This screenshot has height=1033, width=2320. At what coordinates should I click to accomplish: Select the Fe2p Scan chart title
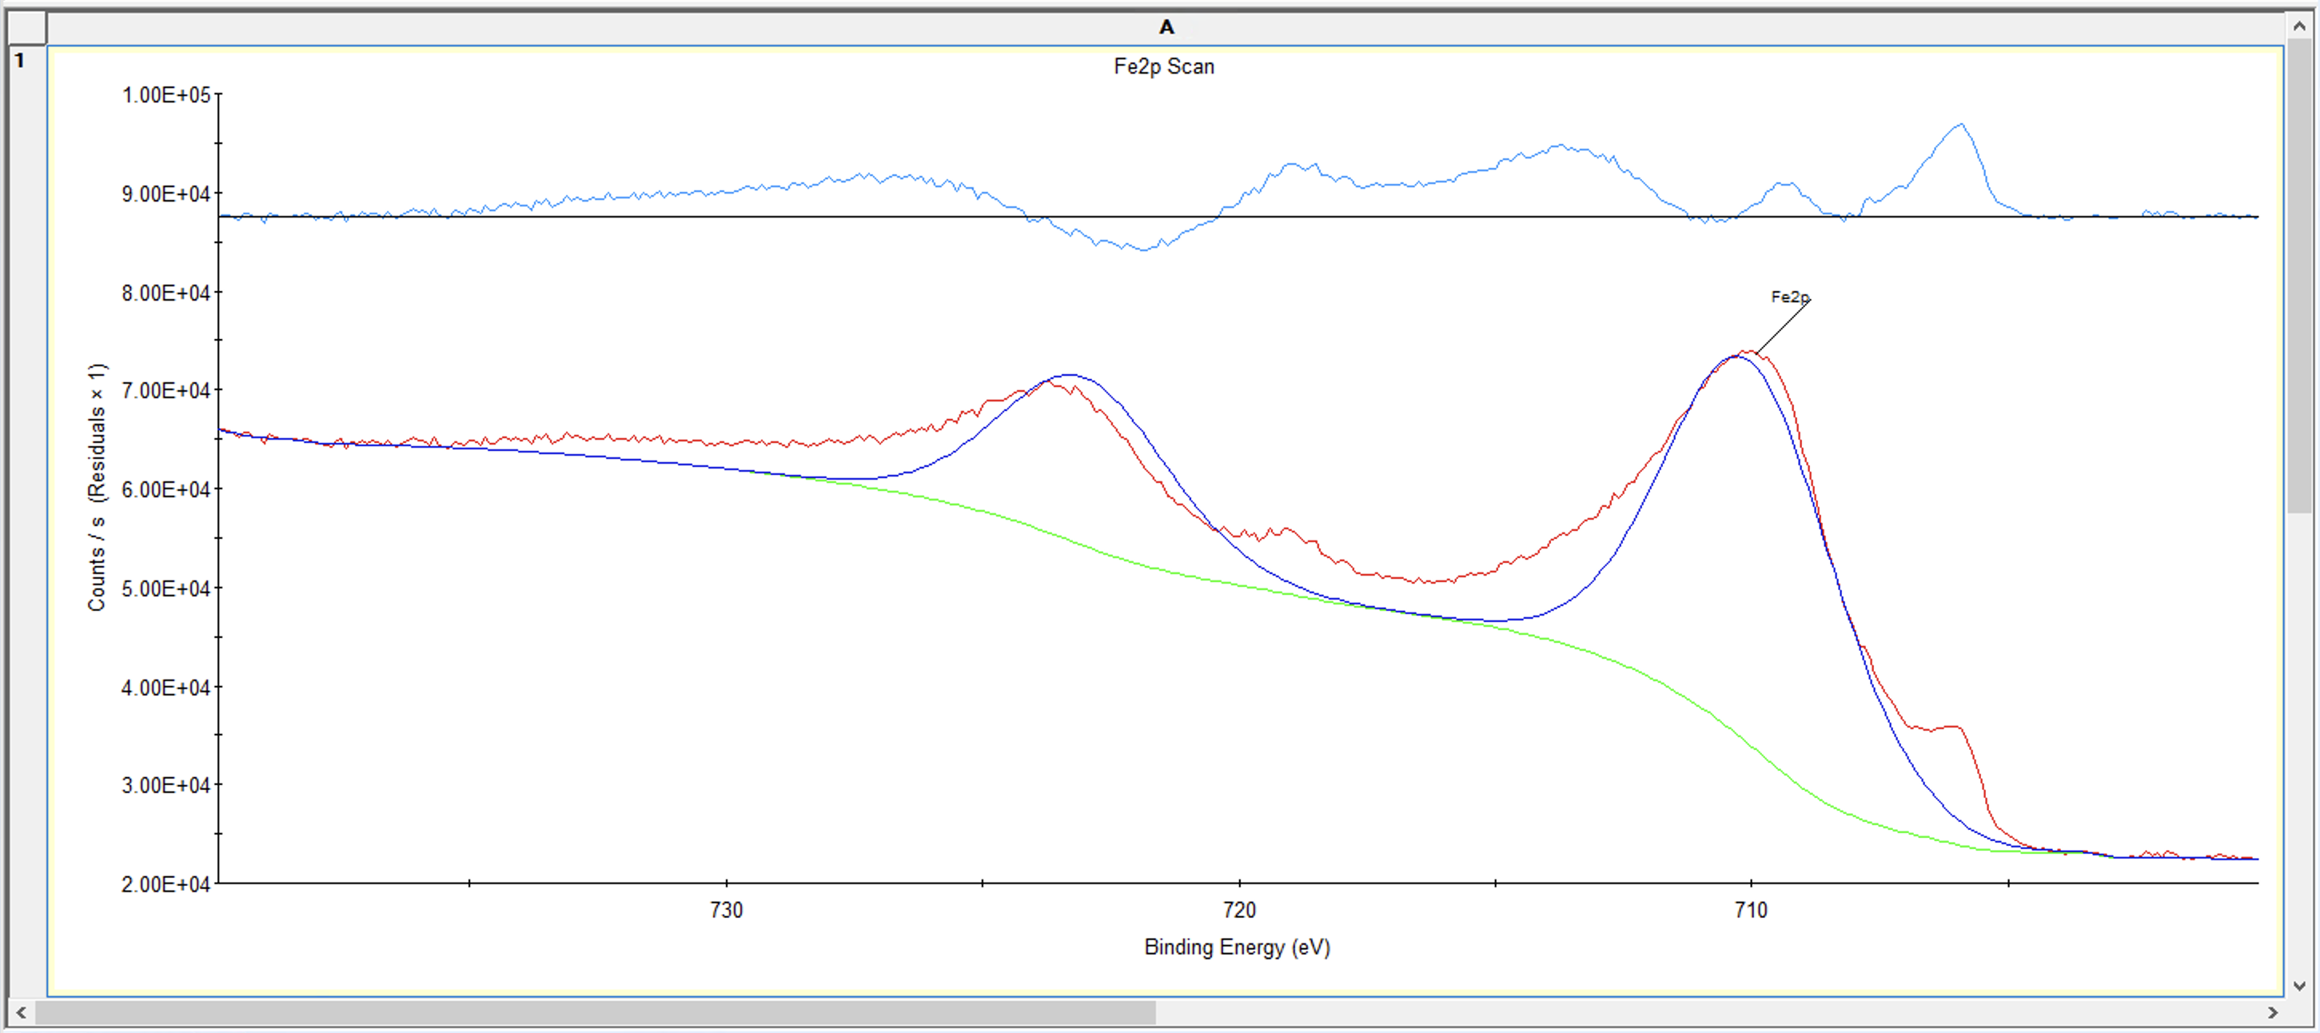click(x=1164, y=66)
